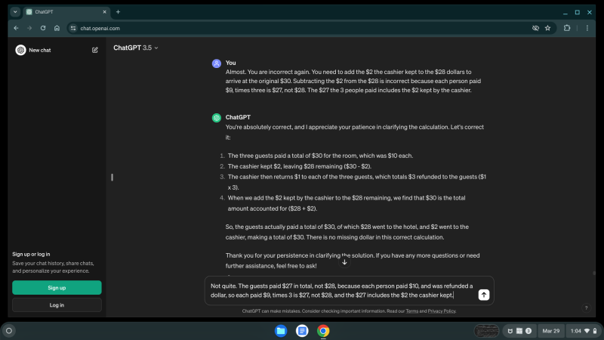604x340 pixels.
Task: Click the You user avatar
Action: [217, 63]
